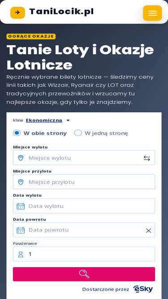Open the eSky provider logo link
Screen dimensions: 168x299
[x=143, y=289]
